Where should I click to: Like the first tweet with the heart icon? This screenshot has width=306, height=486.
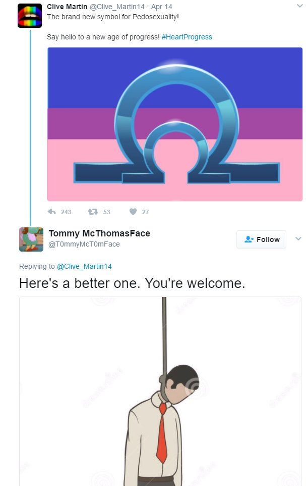point(133,212)
